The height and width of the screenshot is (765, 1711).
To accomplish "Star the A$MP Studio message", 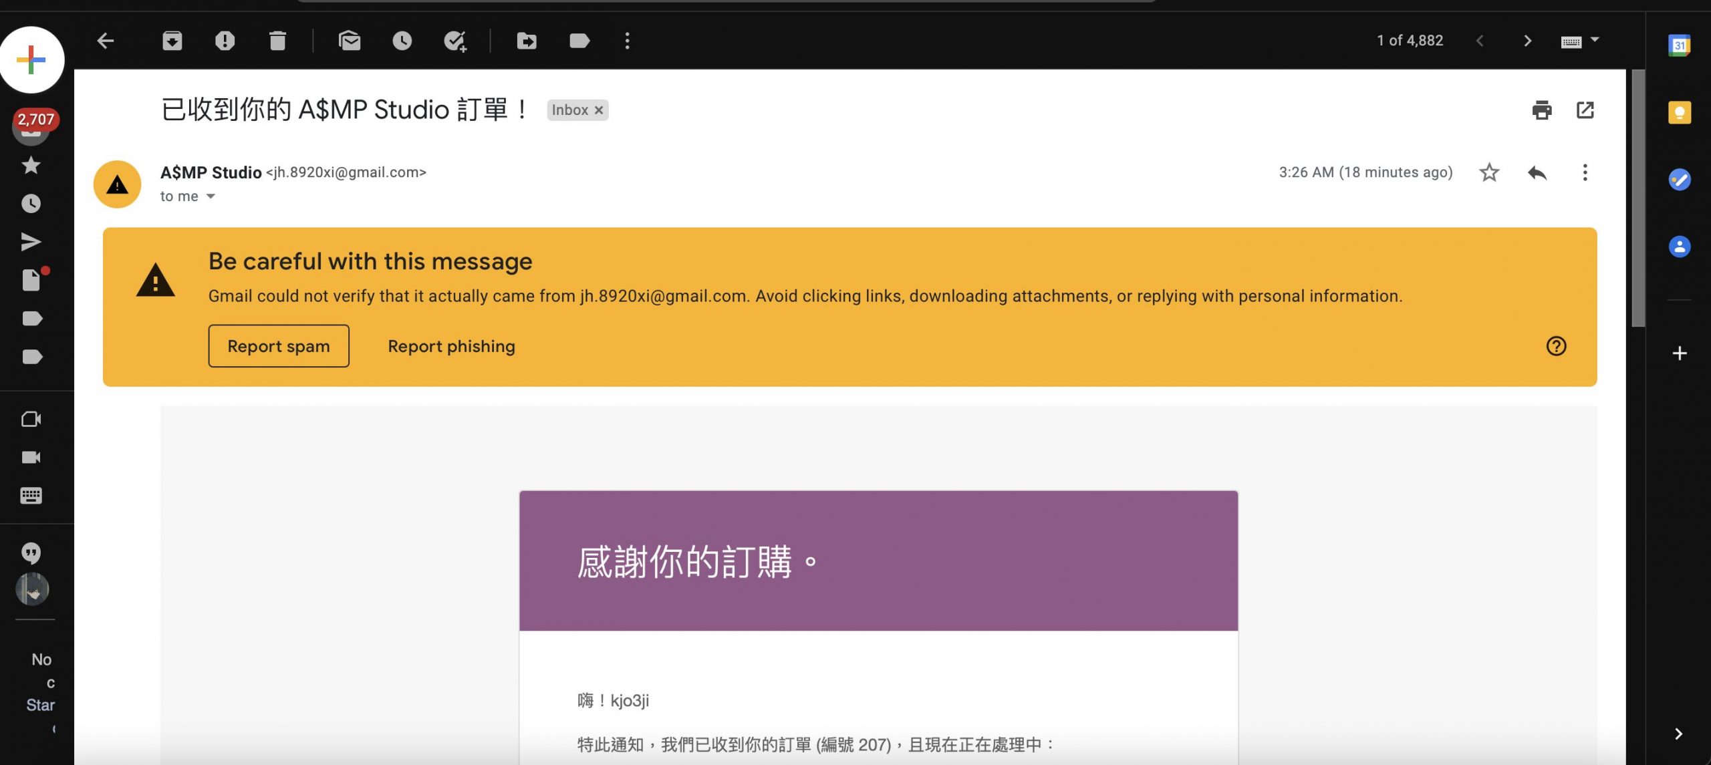I will click(x=1489, y=172).
